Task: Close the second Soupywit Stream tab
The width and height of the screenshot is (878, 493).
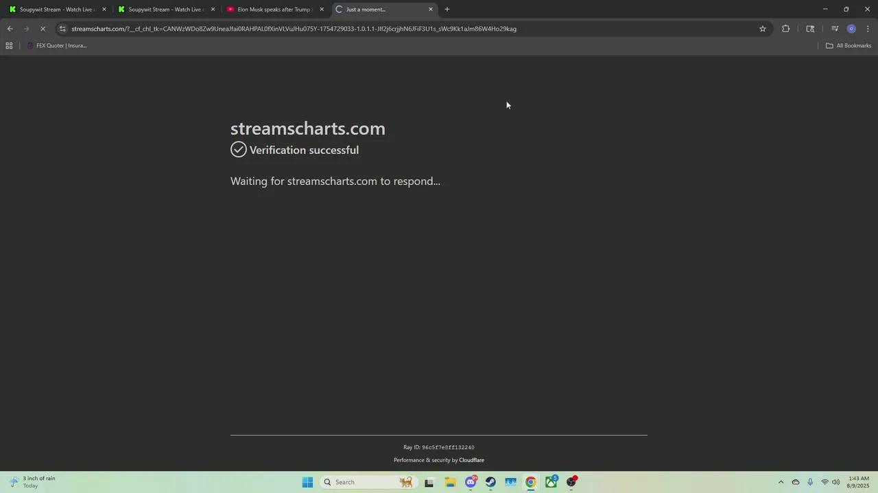Action: [x=213, y=10]
